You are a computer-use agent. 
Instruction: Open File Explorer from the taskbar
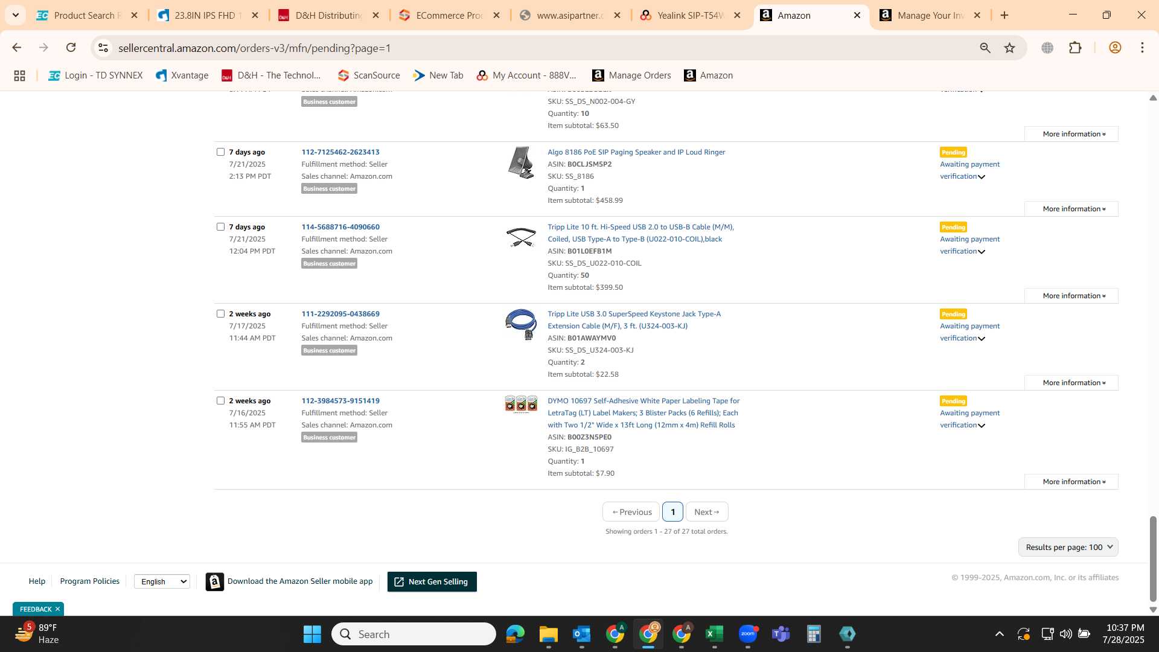pyautogui.click(x=548, y=634)
